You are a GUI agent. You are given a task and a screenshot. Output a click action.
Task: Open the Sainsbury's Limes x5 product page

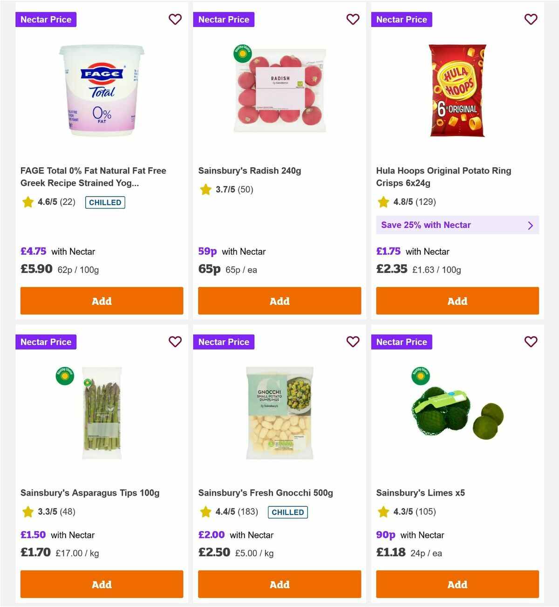click(421, 492)
